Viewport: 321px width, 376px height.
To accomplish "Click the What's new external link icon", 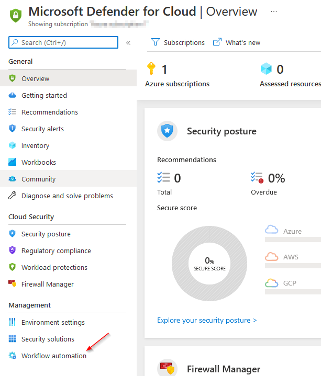I will [217, 42].
